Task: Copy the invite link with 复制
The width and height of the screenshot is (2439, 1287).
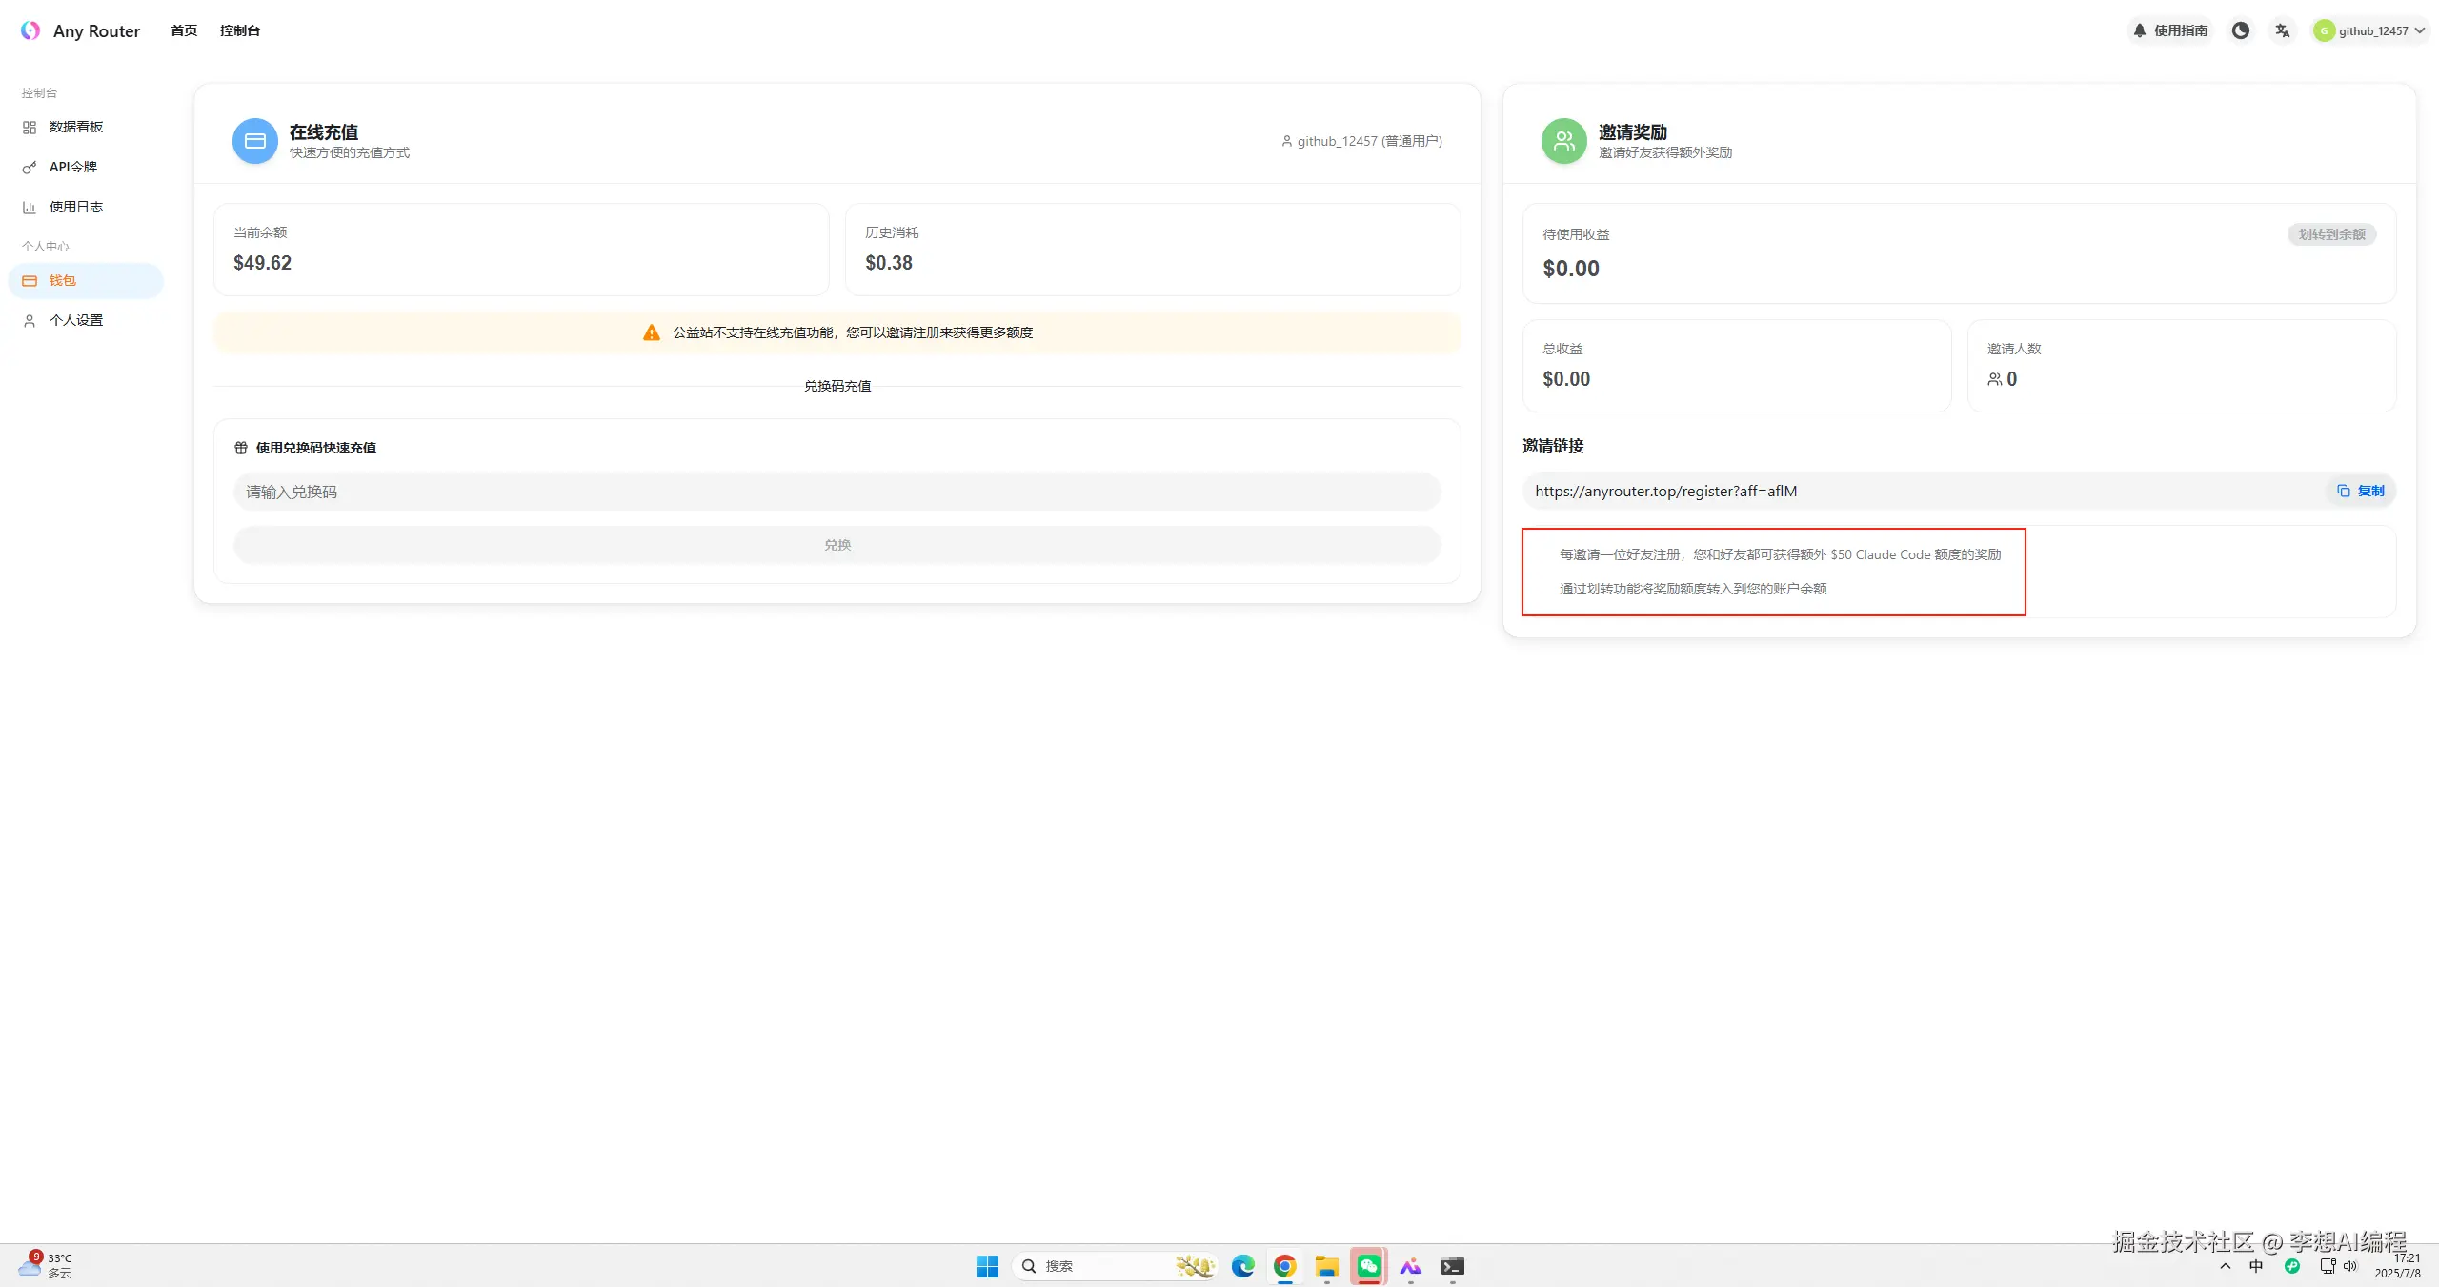Action: point(2360,491)
